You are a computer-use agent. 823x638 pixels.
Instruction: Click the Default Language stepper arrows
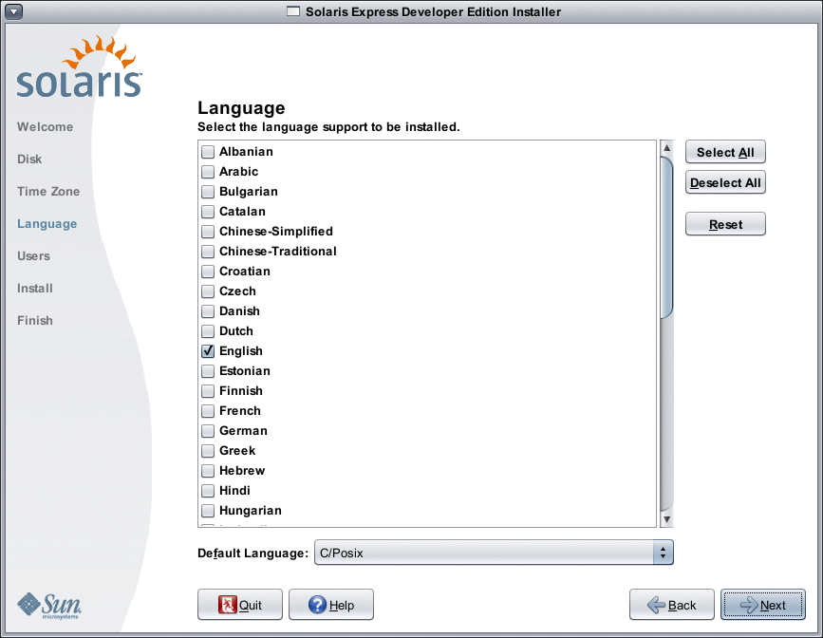point(664,552)
